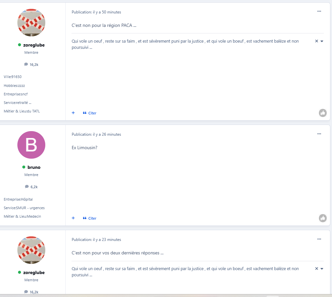
Task: Open three-dot menu on bruno's post
Action: coord(319,134)
